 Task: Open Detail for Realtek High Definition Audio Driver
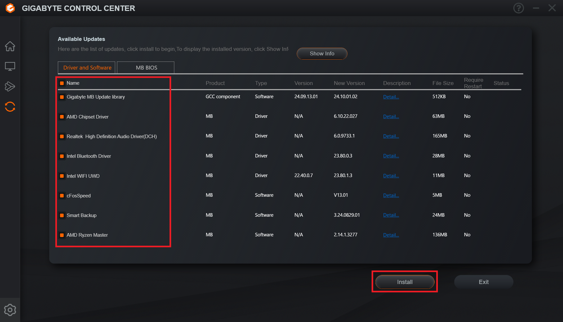pos(391,136)
